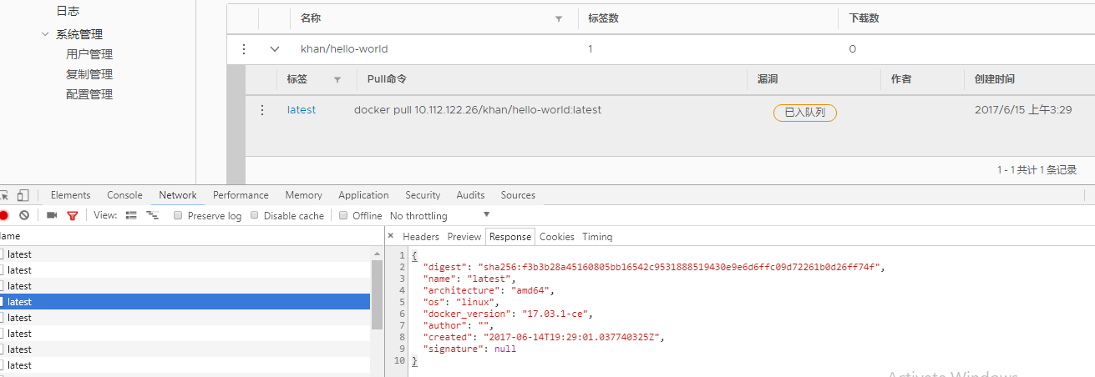Click the 名称 column header

pyautogui.click(x=311, y=18)
